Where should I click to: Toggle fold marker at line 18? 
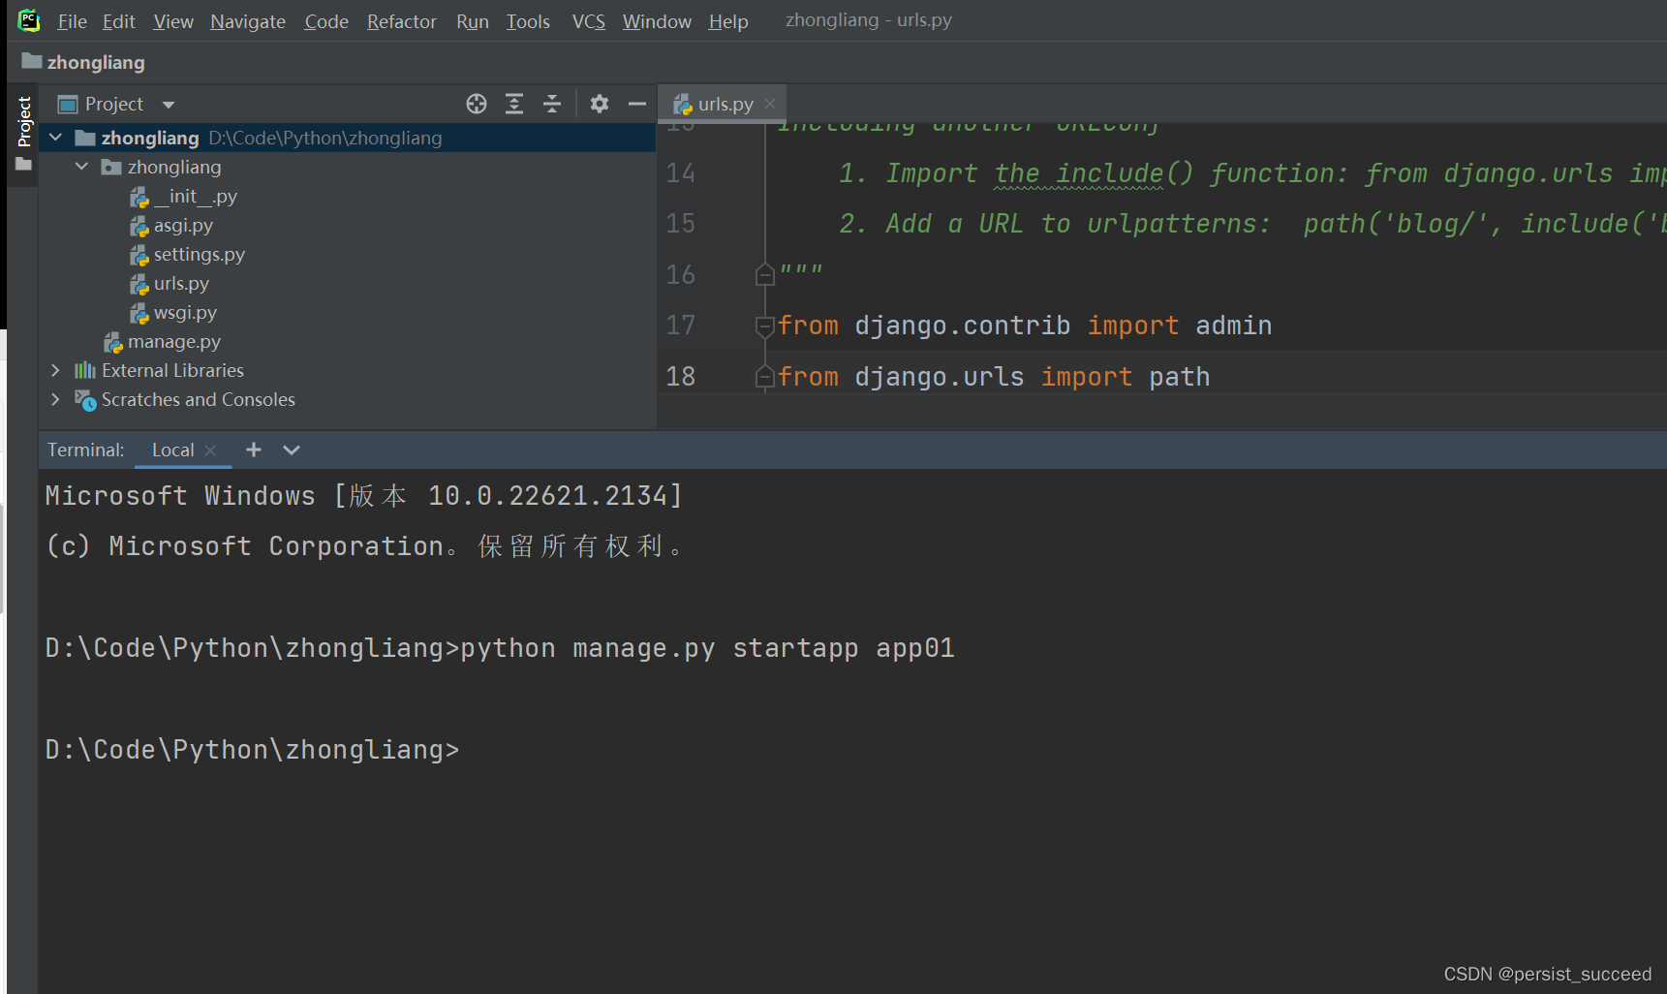point(765,377)
